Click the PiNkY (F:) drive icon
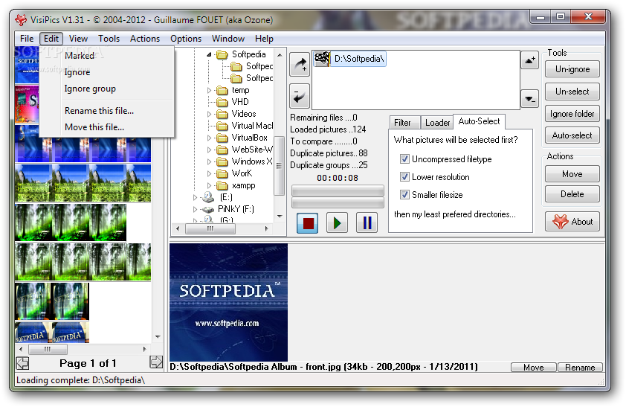The width and height of the screenshot is (626, 407). (207, 209)
